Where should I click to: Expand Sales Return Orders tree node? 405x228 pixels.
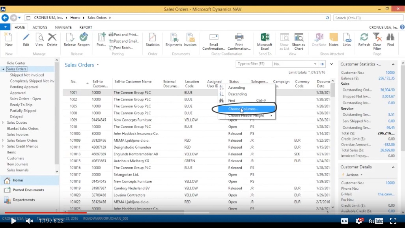click(x=3, y=140)
